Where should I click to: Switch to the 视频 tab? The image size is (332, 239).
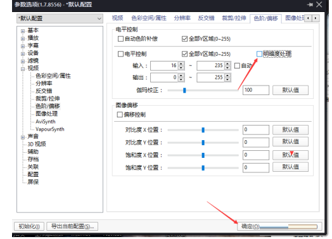click(117, 18)
